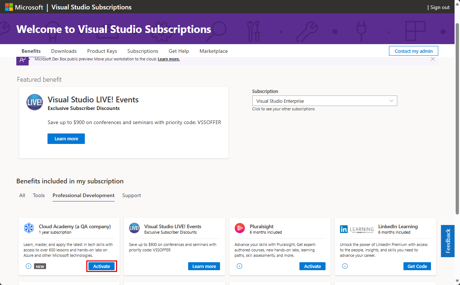
Task: Expand the Subscription dropdown
Action: point(324,101)
